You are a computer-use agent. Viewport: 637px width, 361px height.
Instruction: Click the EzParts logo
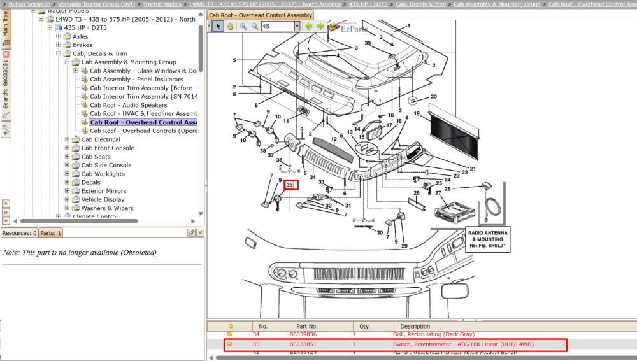(x=348, y=27)
